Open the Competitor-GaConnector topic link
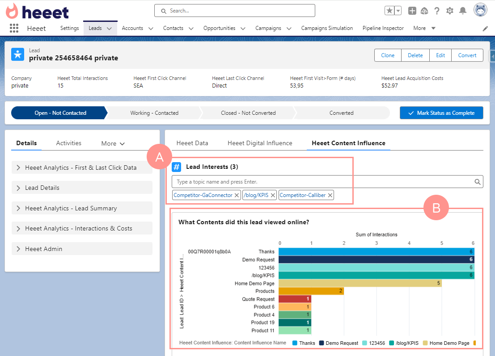Image resolution: width=495 pixels, height=356 pixels. 203,195
